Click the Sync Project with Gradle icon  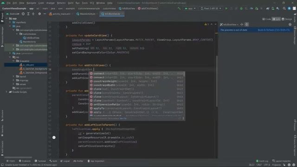point(268,8)
